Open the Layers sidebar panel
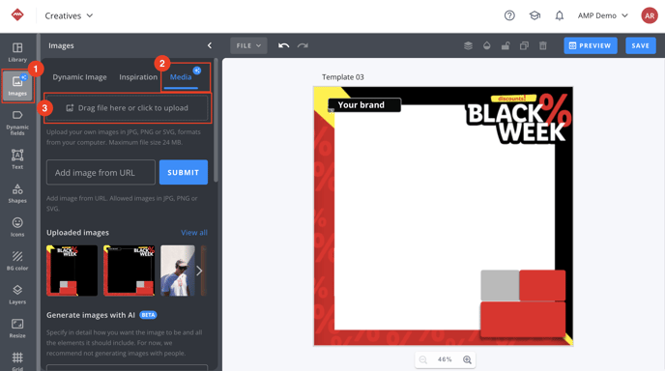This screenshot has height=371, width=665. tap(17, 295)
